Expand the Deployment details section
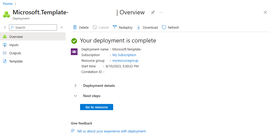 (x=75, y=86)
